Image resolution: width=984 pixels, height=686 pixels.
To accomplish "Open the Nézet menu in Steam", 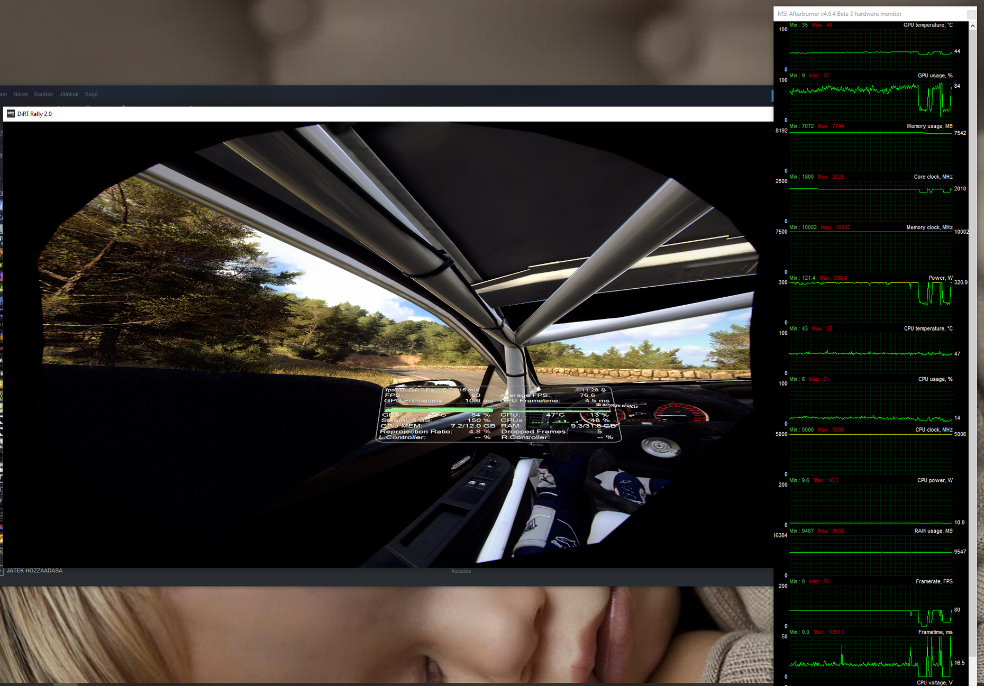I will [20, 95].
